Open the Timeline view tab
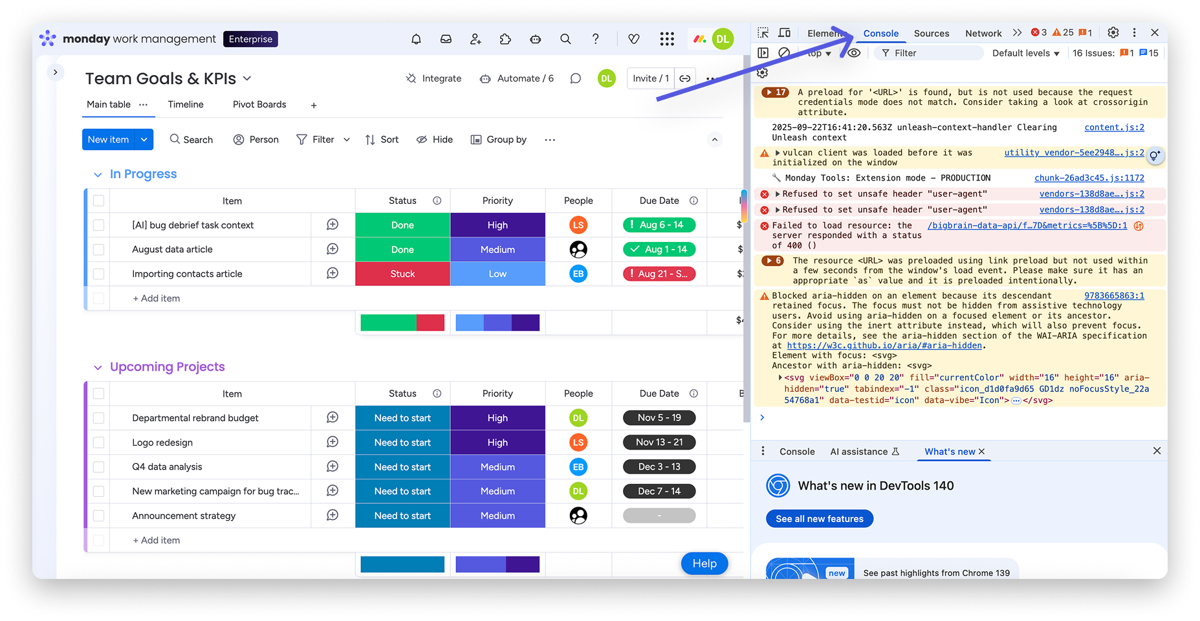 (x=186, y=105)
